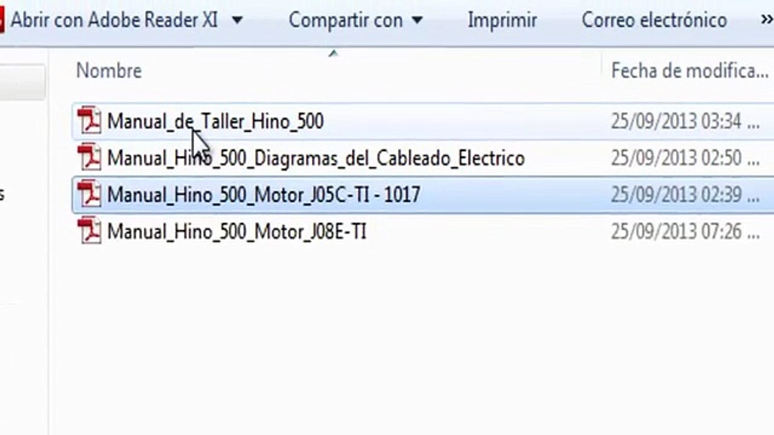Click the 'Correo electrónico' toolbar button
This screenshot has height=435, width=774.
654,20
